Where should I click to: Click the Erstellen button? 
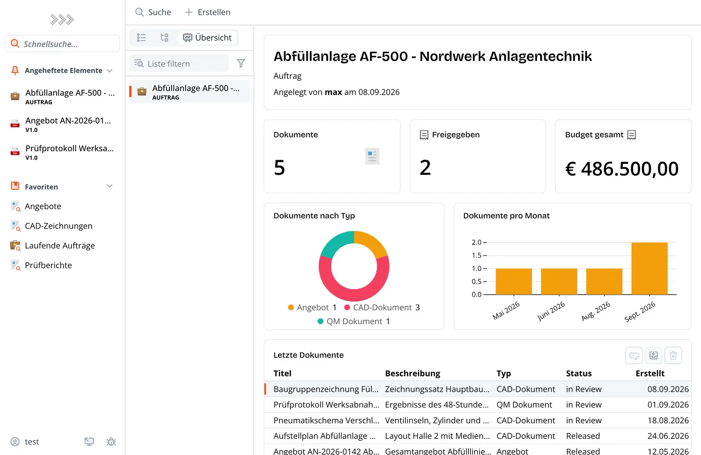click(207, 12)
